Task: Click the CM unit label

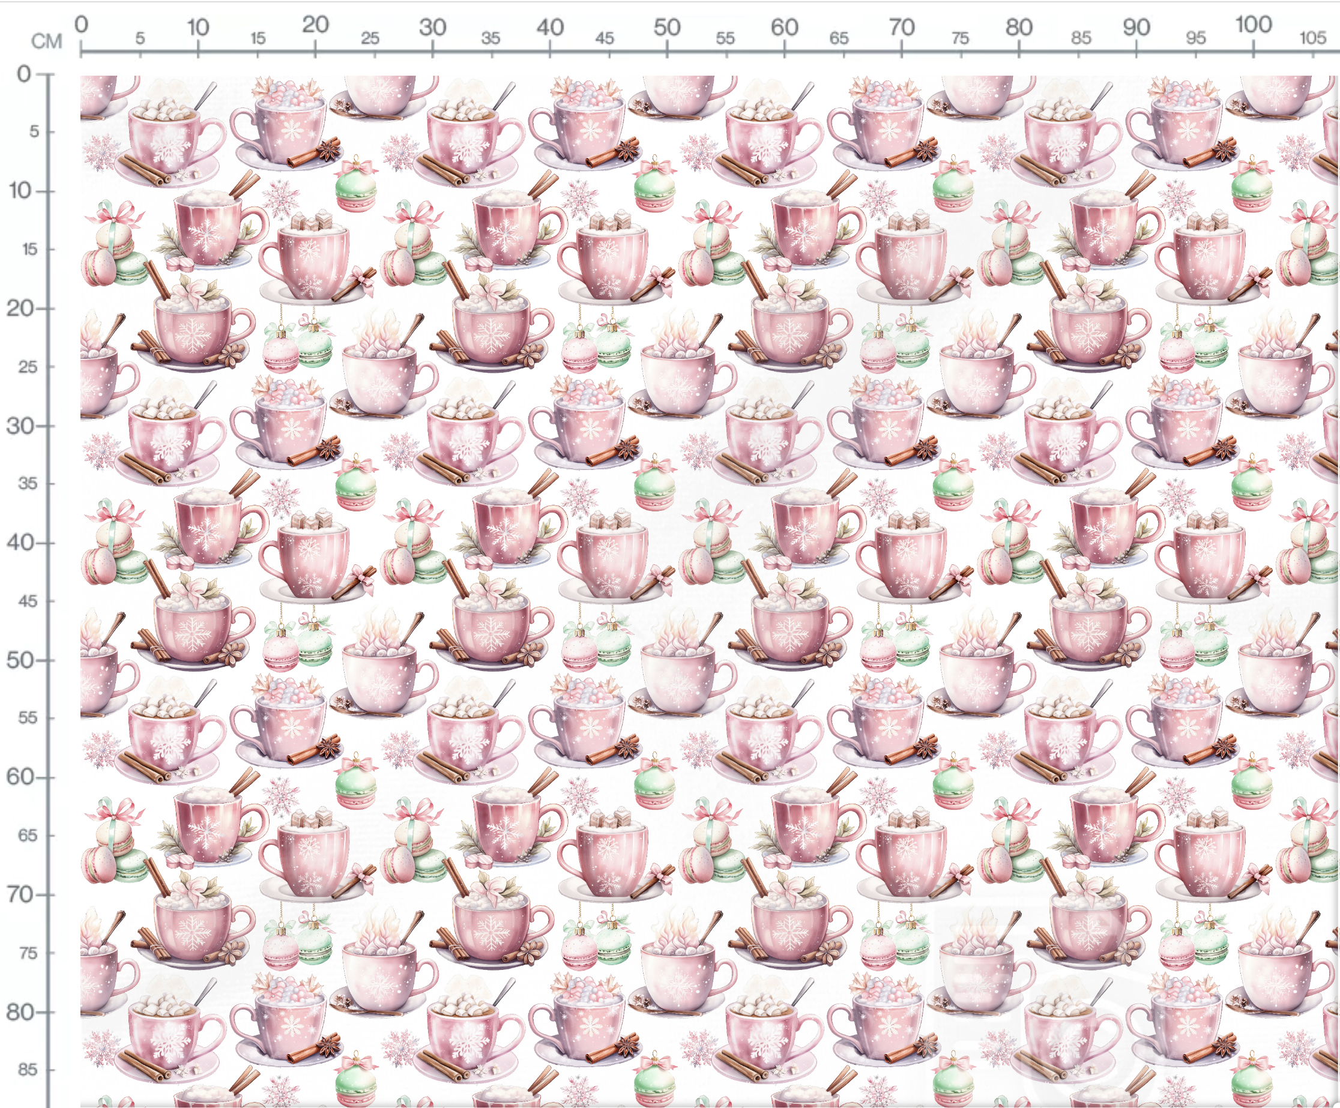Action: (47, 41)
